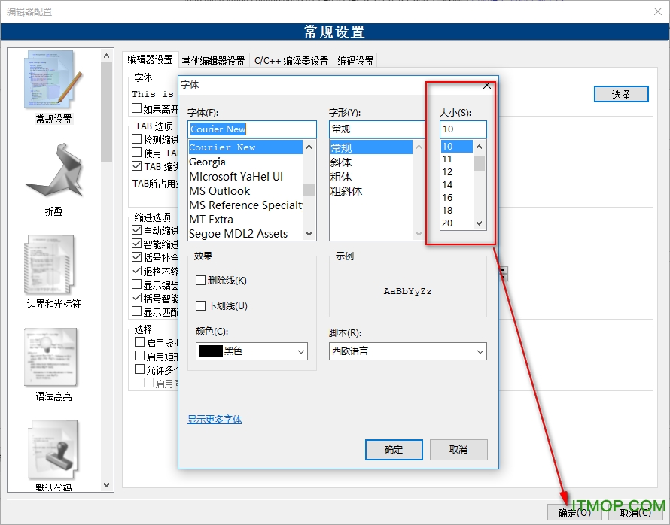Enable the 允许多个 checkbox

(x=139, y=369)
